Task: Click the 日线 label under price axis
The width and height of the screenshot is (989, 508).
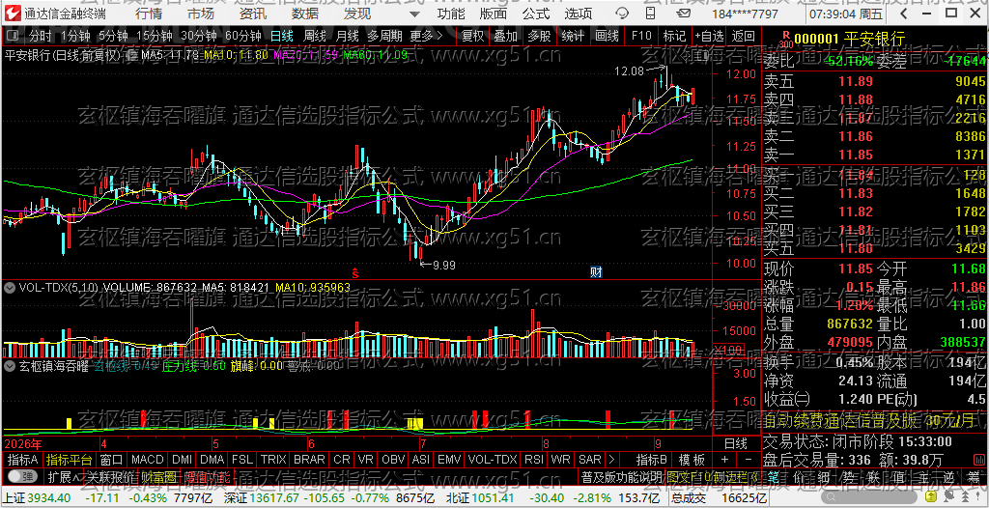Action: tap(735, 443)
